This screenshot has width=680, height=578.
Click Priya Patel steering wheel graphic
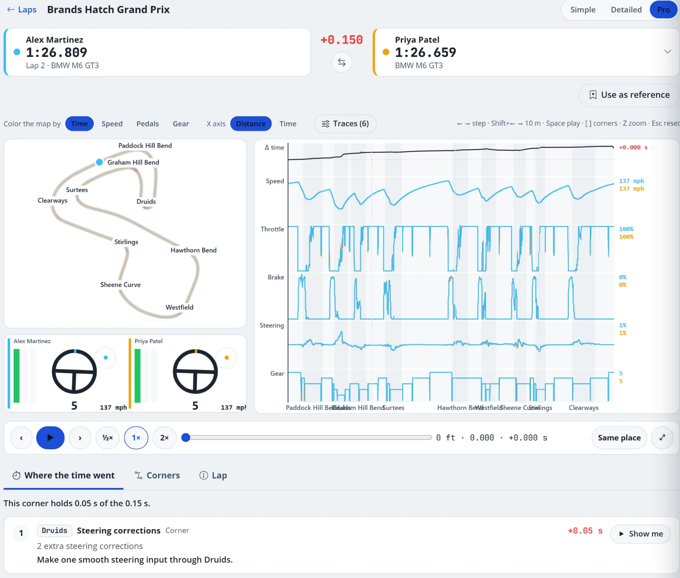click(195, 371)
